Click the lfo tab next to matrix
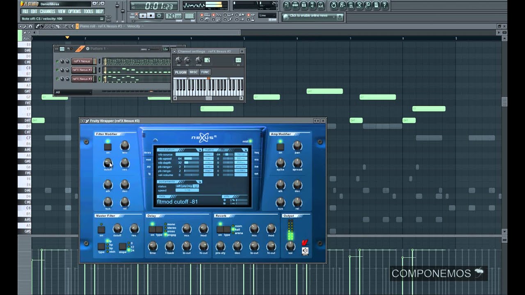The height and width of the screenshot is (295, 525). pos(223,150)
